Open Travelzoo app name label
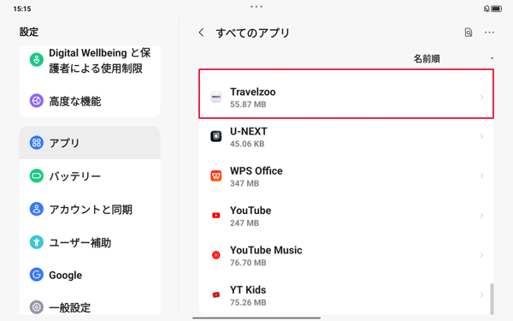The width and height of the screenshot is (513, 321). pos(252,92)
